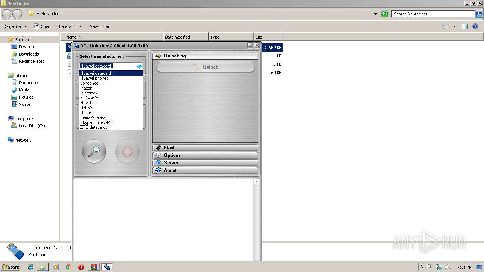Close the DC-Unlocker client window
The width and height of the screenshot is (484, 272).
[x=257, y=45]
